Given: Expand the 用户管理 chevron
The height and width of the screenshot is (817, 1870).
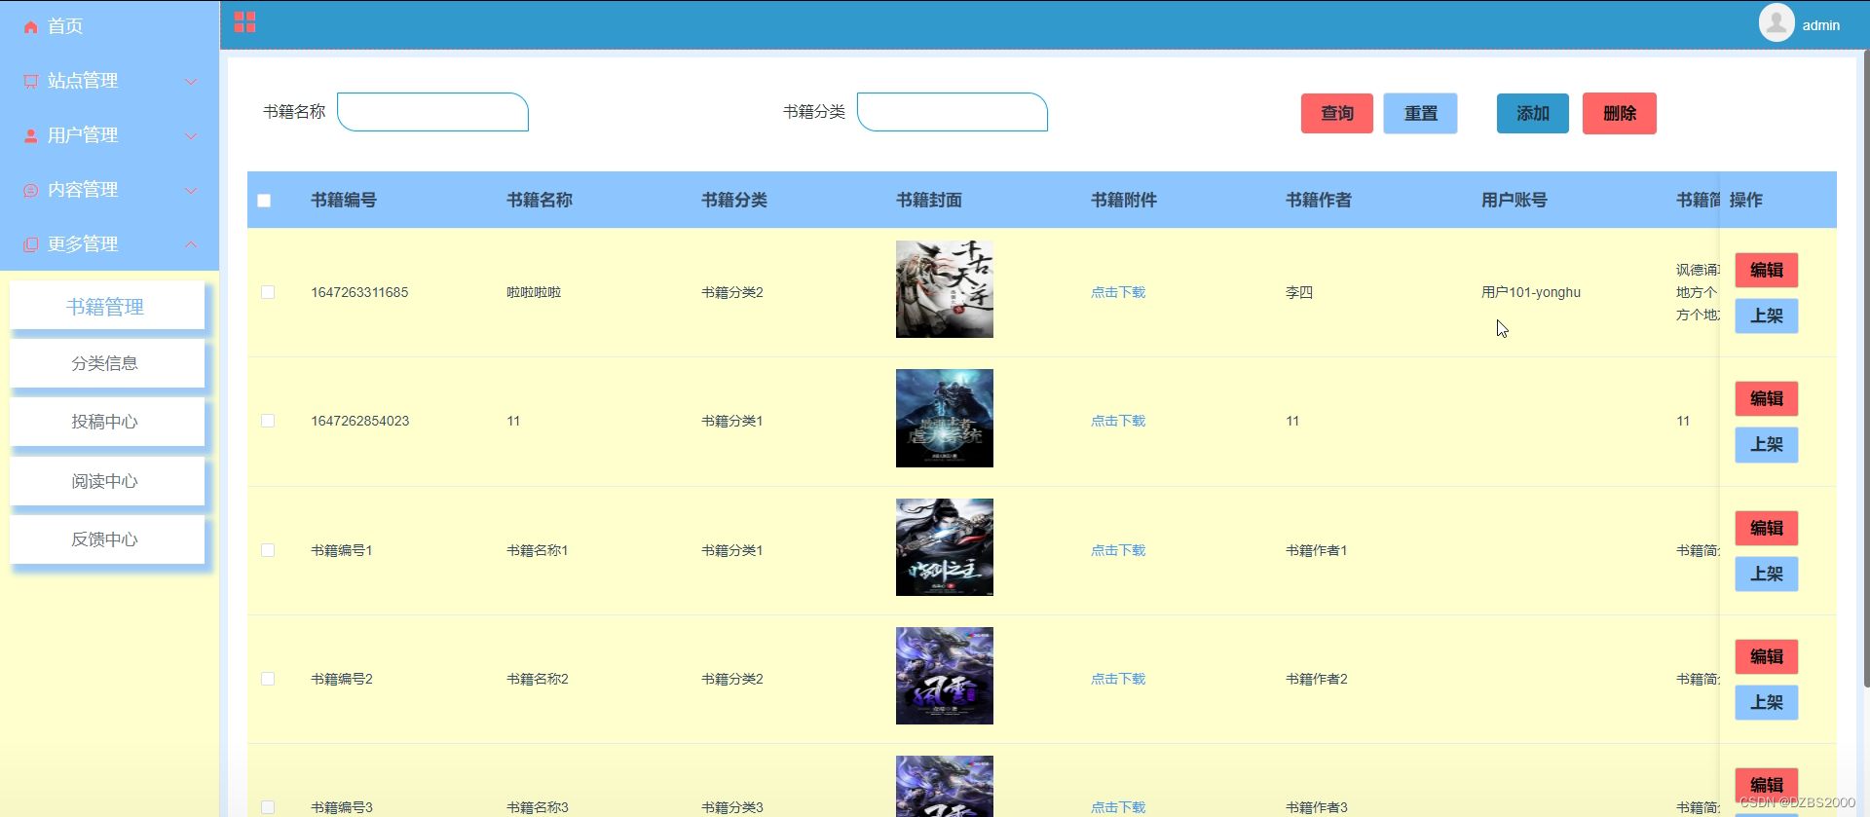Looking at the screenshot, I should pyautogui.click(x=191, y=136).
